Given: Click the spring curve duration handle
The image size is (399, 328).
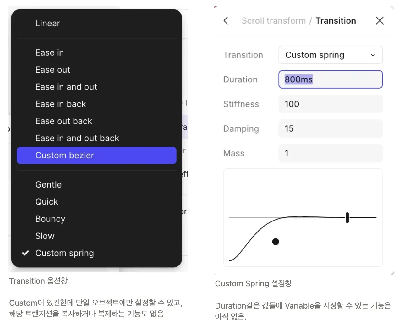Looking at the screenshot, I should [347, 217].
